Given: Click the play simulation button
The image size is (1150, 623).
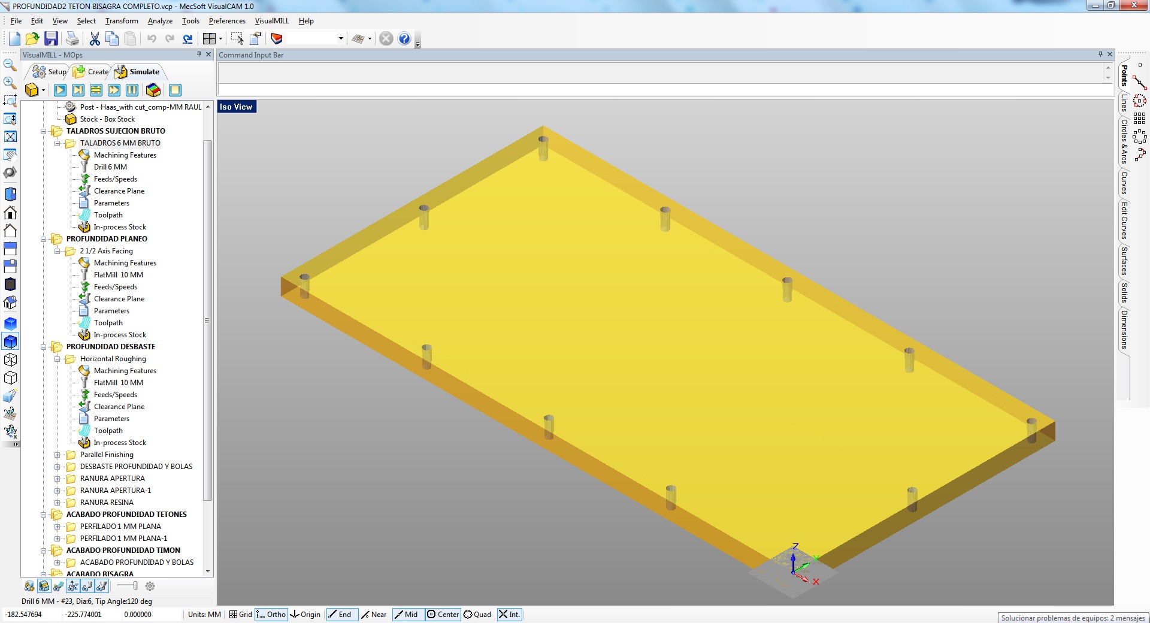Looking at the screenshot, I should click(x=60, y=90).
